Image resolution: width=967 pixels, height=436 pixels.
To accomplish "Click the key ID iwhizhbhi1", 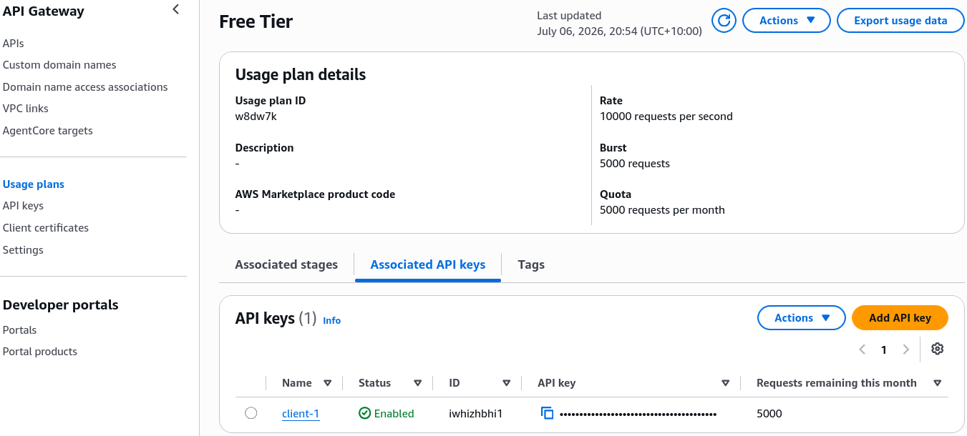I will tap(476, 414).
